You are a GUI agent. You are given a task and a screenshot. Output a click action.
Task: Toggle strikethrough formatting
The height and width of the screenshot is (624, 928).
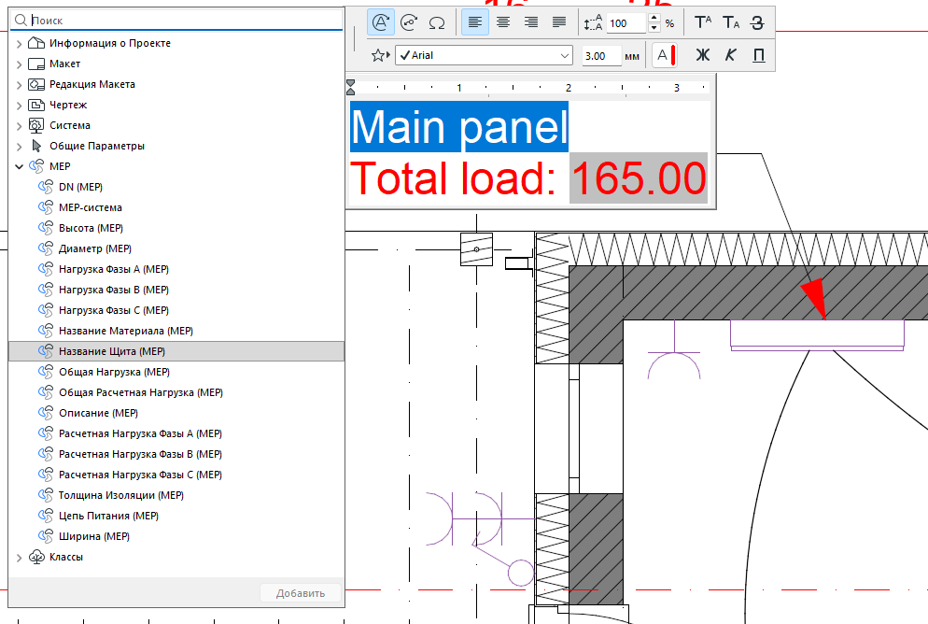(757, 23)
